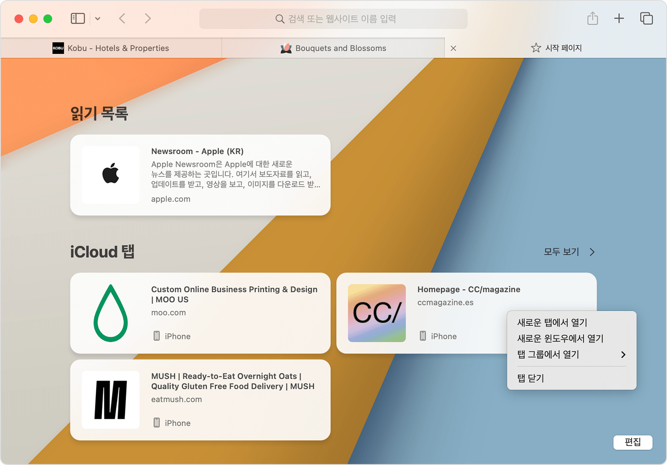Click iPhone device icon on MOO card
This screenshot has width=667, height=465.
pyautogui.click(x=156, y=336)
